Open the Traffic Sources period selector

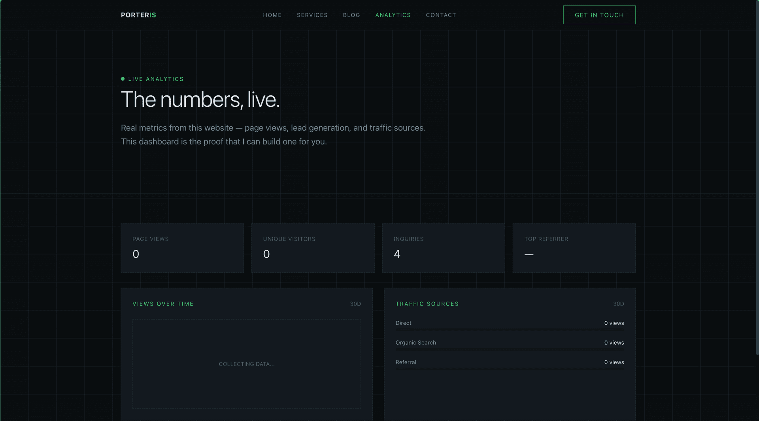618,303
